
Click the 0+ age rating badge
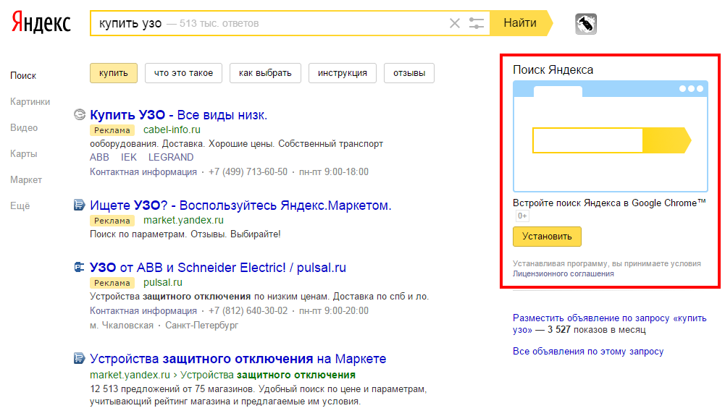tap(522, 216)
